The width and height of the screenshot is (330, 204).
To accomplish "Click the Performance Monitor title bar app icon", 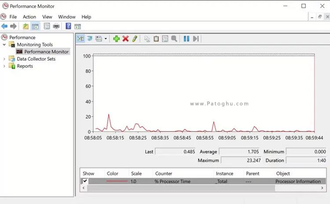I will point(5,6).
